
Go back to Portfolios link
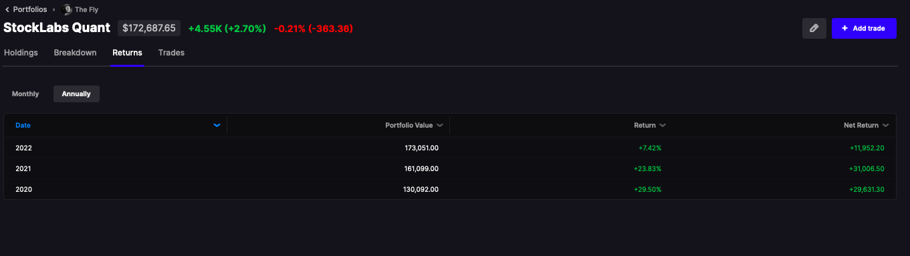[x=30, y=9]
